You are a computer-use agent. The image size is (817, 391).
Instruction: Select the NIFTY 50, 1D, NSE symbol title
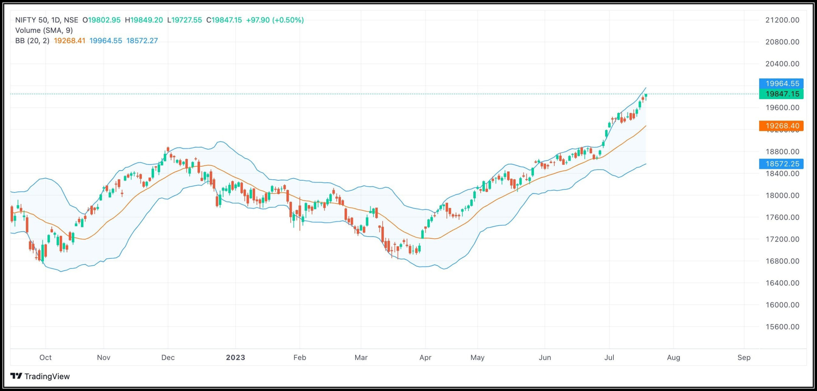click(47, 20)
